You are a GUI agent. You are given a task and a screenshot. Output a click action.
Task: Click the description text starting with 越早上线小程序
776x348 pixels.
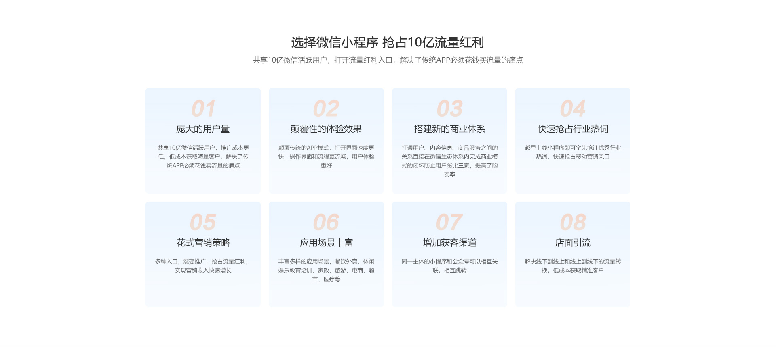click(573, 152)
